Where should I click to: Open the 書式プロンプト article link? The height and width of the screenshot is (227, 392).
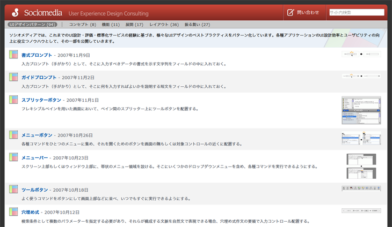[x=37, y=55]
